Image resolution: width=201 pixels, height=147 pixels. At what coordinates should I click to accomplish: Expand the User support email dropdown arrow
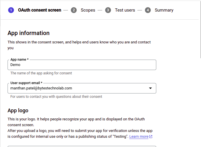pyautogui.click(x=150, y=88)
